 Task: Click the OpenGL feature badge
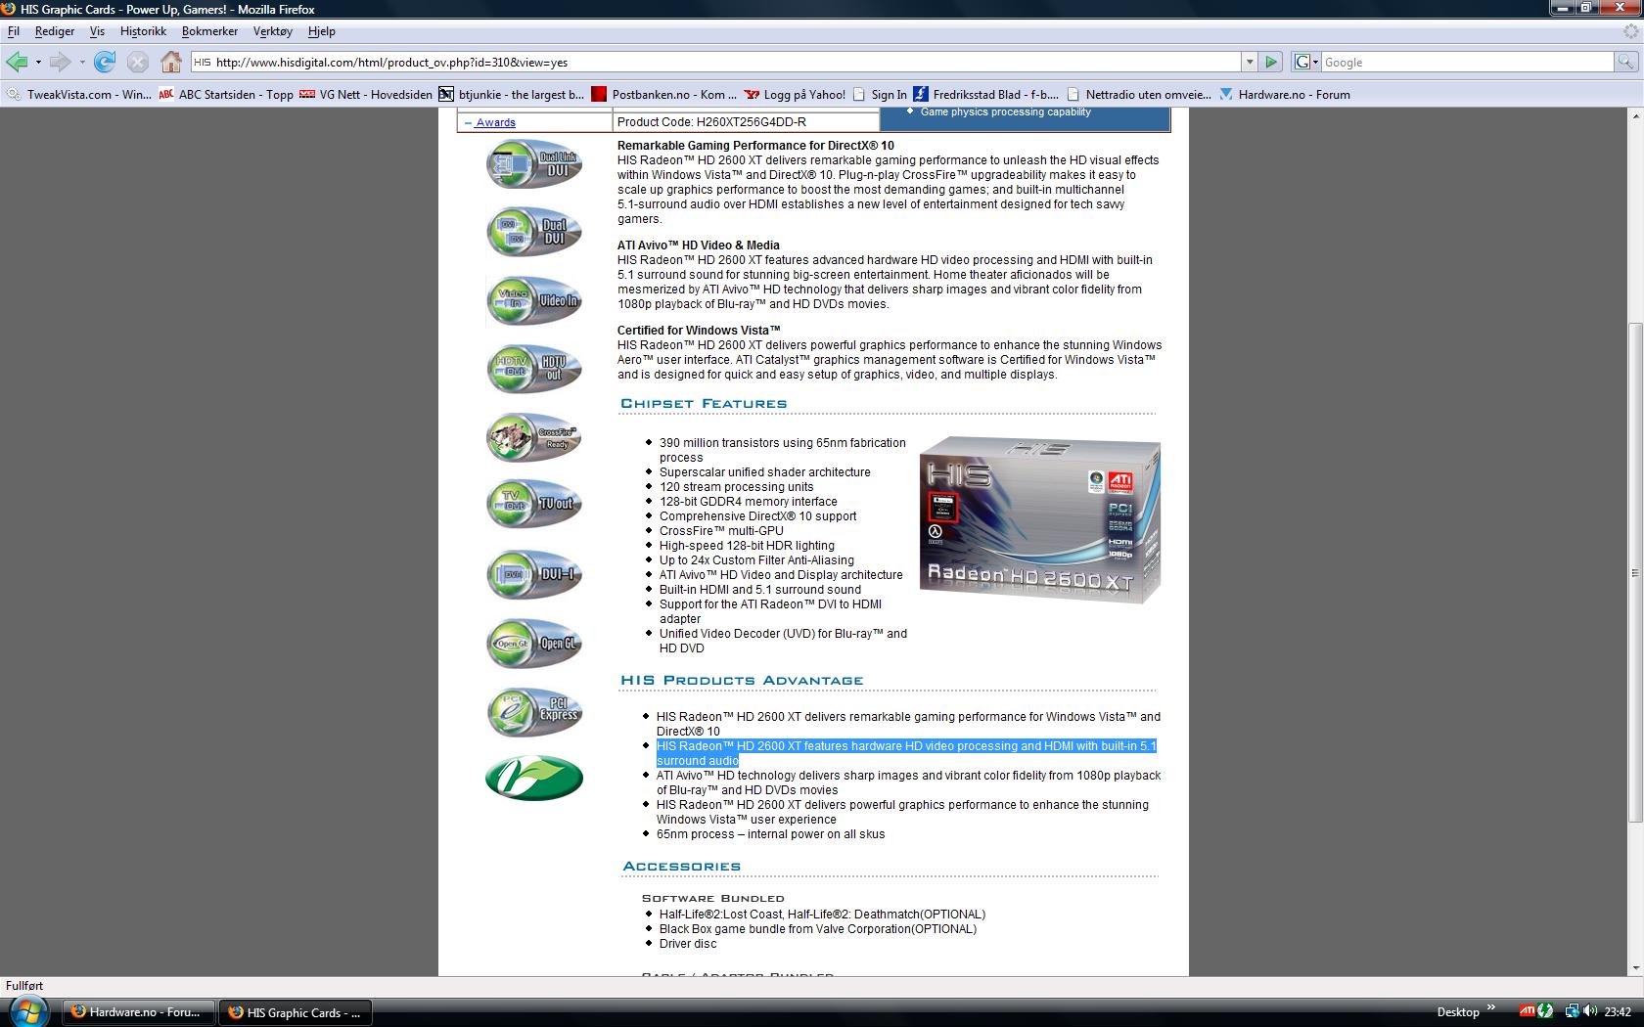click(x=534, y=643)
